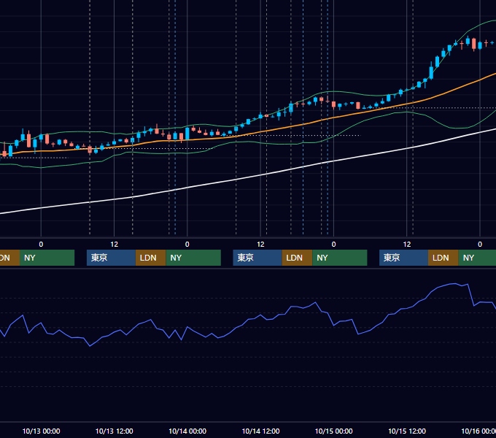Click the NY session block following 10/14 LDN
The image size is (496, 438).
tap(340, 258)
